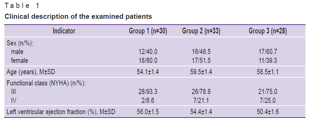The height and width of the screenshot is (123, 310).
Task: Click the NYHA class 'III' row label
Action: [13, 92]
